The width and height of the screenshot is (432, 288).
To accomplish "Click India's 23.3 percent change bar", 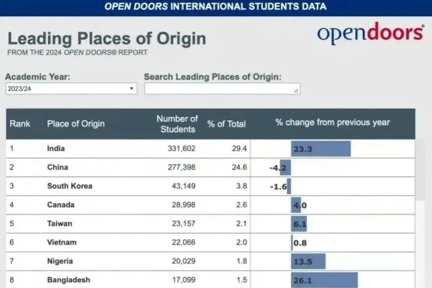I will pyautogui.click(x=321, y=149).
